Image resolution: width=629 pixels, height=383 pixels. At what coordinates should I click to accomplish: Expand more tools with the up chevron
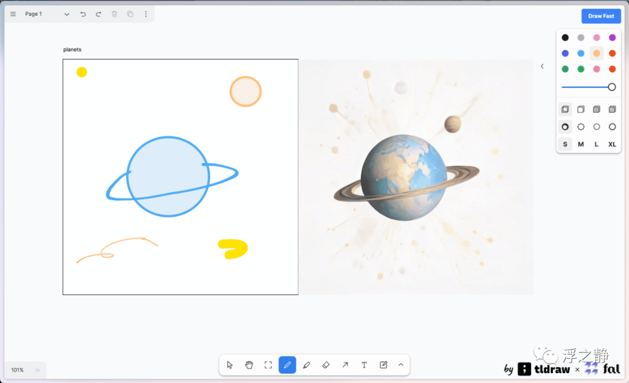[x=401, y=365]
